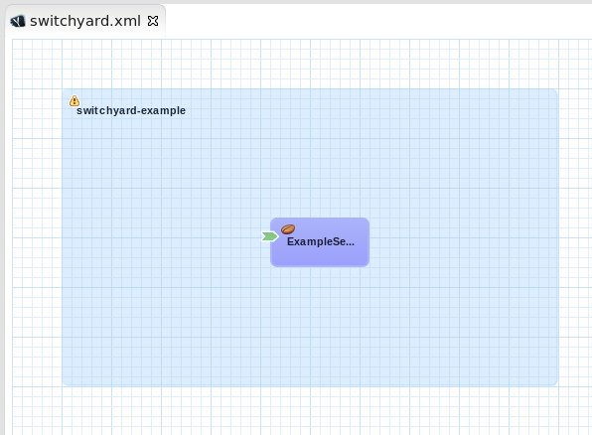
Task: Click composite background left of green service arrow
Action: coord(162,237)
